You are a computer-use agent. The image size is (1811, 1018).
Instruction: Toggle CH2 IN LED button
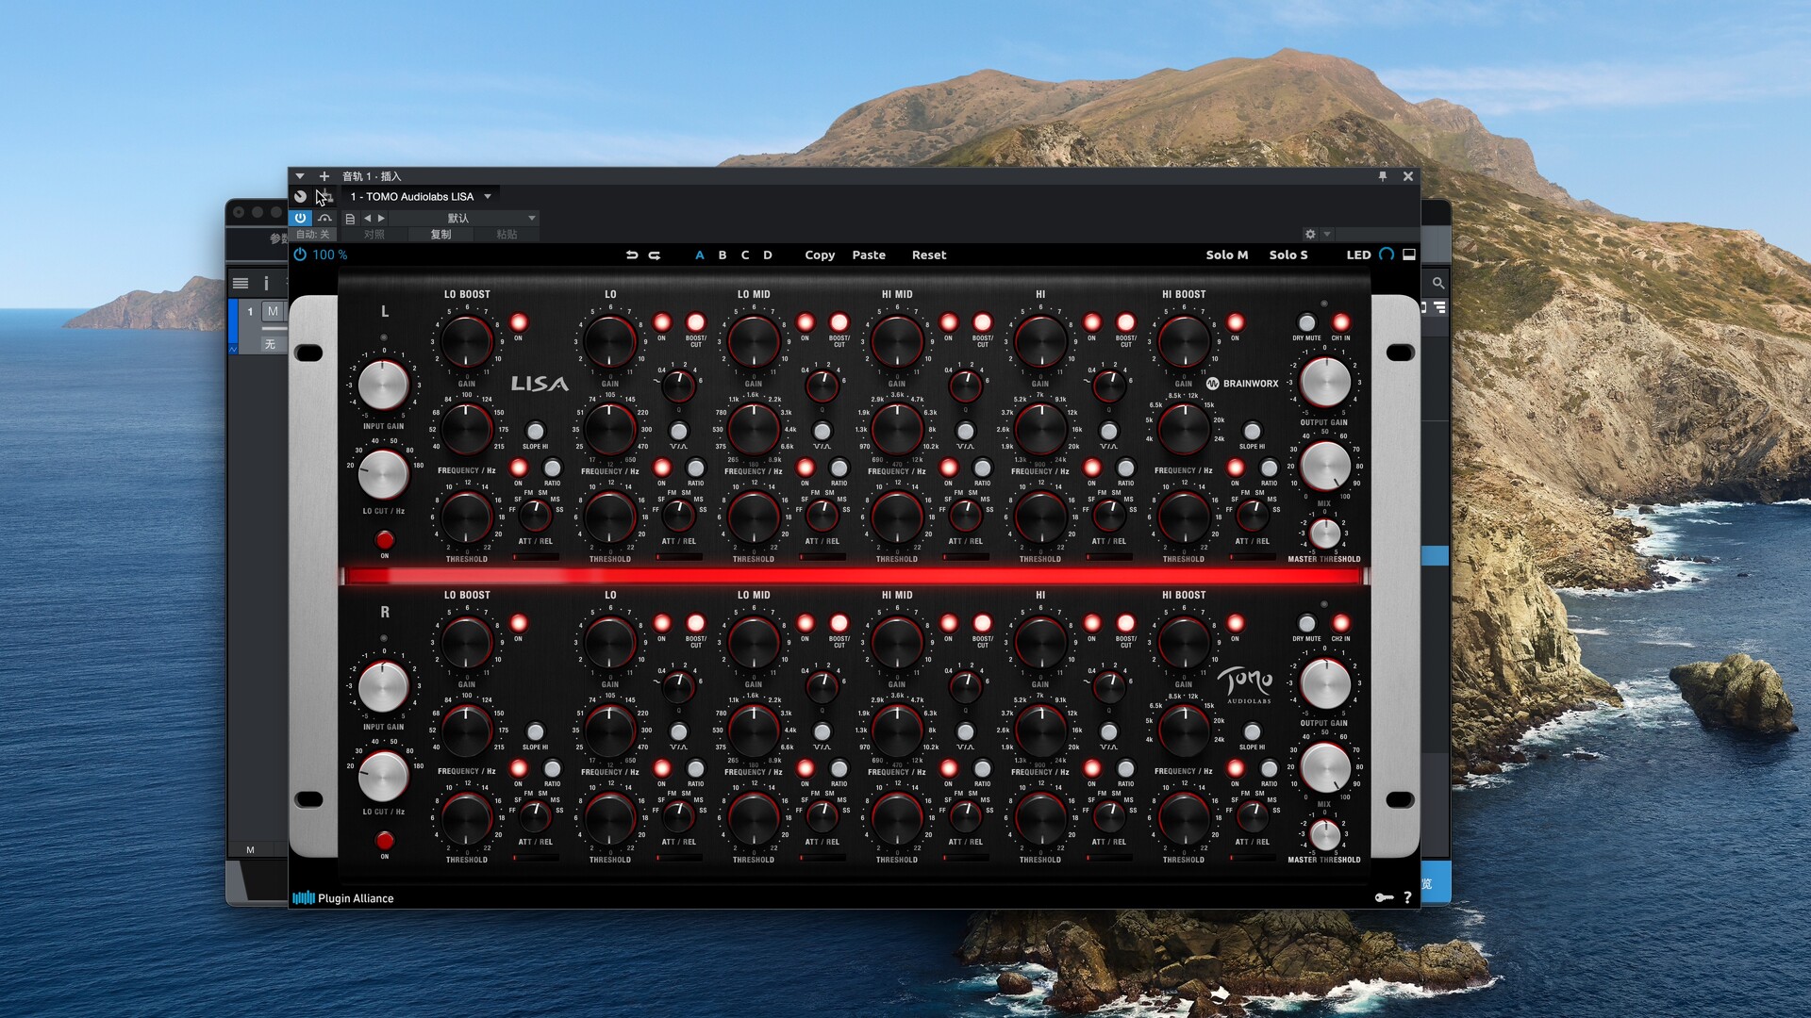(x=1340, y=623)
